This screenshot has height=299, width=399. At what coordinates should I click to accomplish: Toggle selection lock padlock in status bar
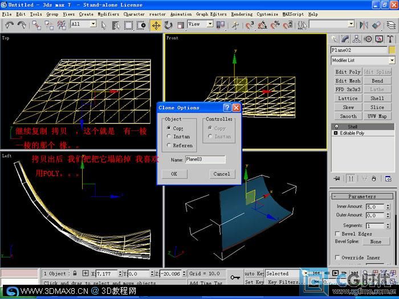75,273
